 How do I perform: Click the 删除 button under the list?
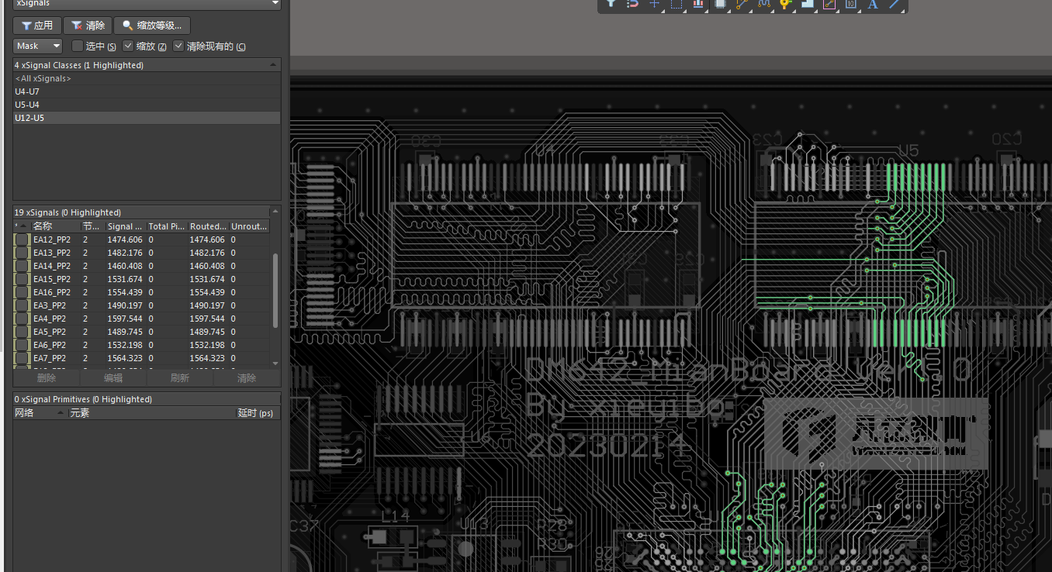pos(47,378)
